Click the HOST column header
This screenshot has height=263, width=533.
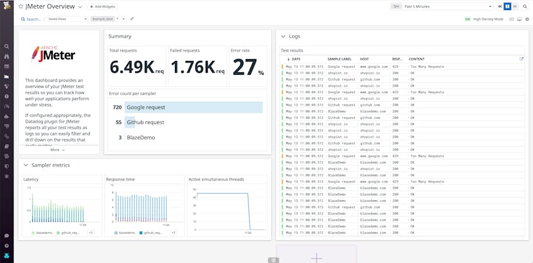tap(364, 59)
